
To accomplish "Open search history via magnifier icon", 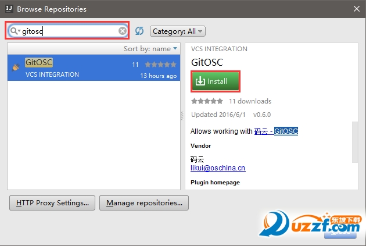I will pos(15,31).
